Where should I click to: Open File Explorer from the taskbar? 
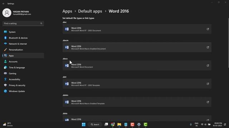[119, 124]
